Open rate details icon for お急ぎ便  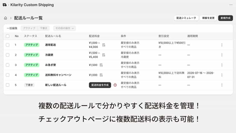tap(101, 65)
